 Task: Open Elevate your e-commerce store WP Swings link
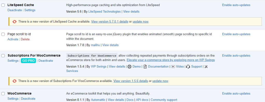(171, 60)
